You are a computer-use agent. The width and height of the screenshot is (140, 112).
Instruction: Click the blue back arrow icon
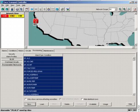32,9
